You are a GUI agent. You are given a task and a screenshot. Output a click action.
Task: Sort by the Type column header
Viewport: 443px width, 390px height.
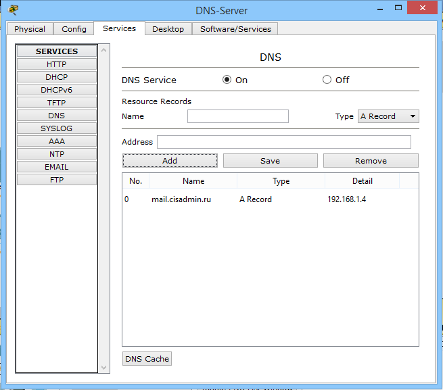coord(281,181)
